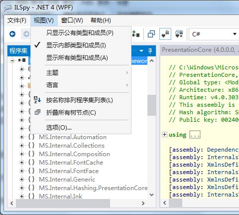Expand the MS.Internal.Collections node
Viewport: 239px width, 215px height.
[21, 146]
